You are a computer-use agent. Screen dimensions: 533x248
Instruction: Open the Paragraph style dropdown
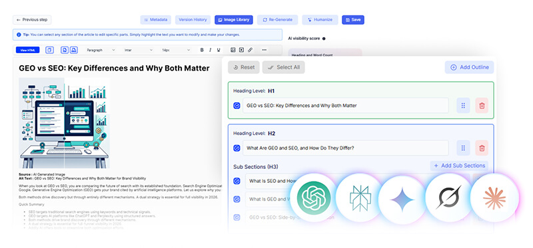tap(101, 51)
